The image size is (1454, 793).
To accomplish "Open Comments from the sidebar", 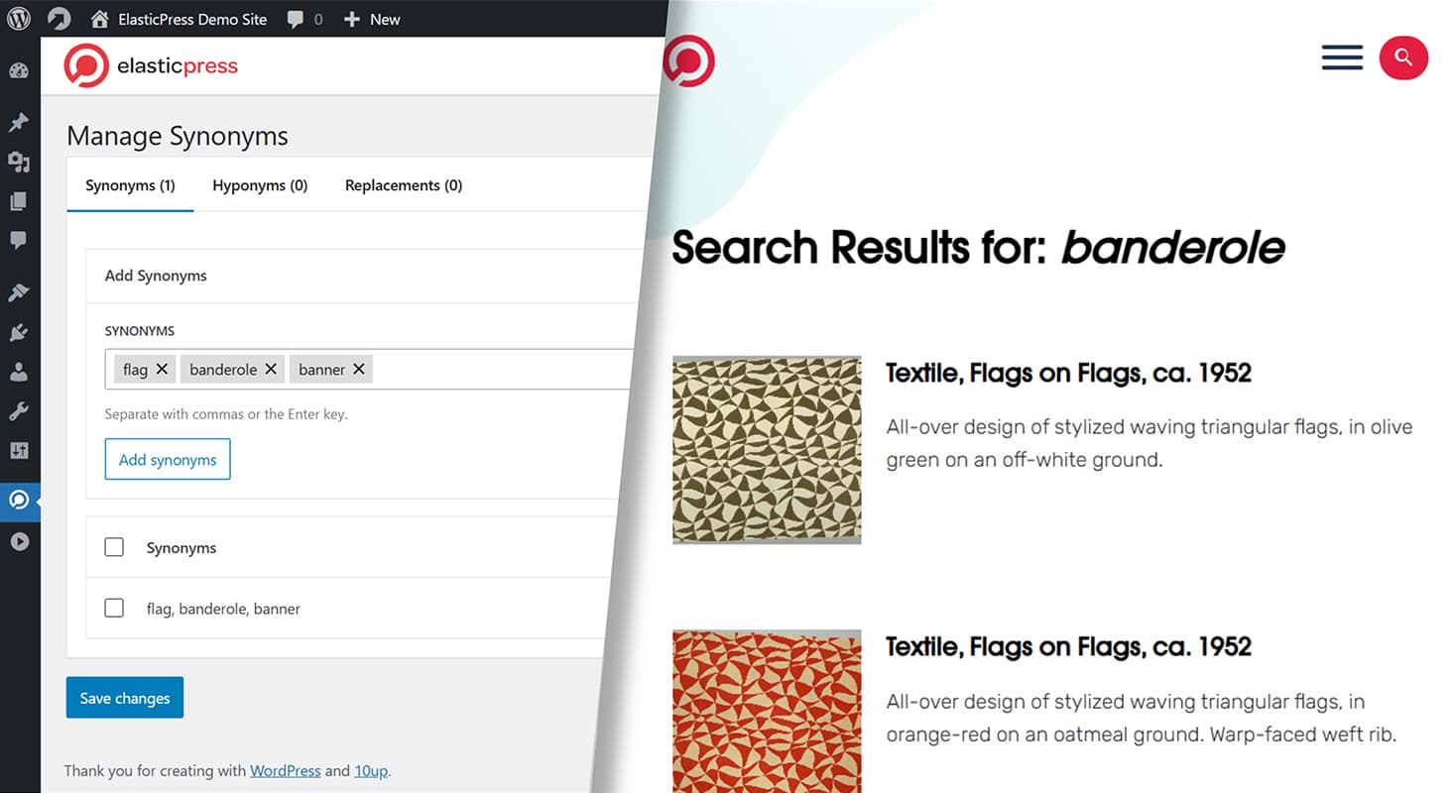I will [x=19, y=241].
